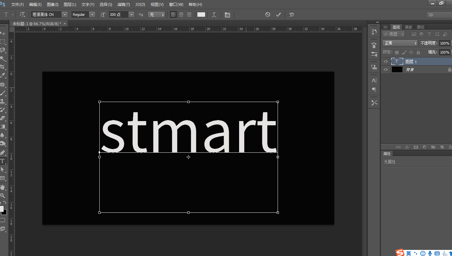Toggle the text orientation button

(22, 15)
